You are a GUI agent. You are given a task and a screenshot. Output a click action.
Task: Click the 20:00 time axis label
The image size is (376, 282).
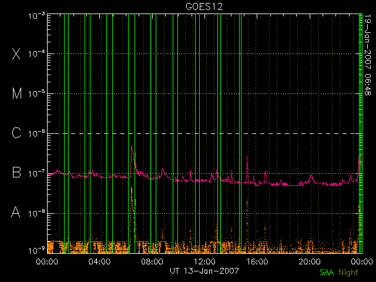point(310,261)
